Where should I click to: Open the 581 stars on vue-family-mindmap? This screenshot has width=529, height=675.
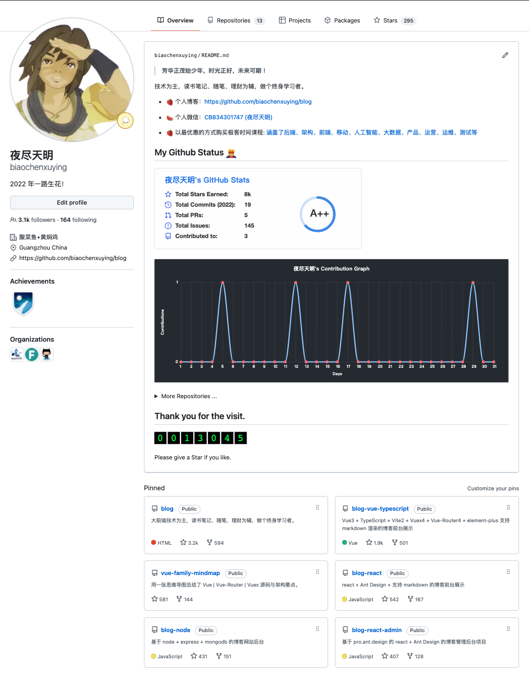tap(160, 599)
